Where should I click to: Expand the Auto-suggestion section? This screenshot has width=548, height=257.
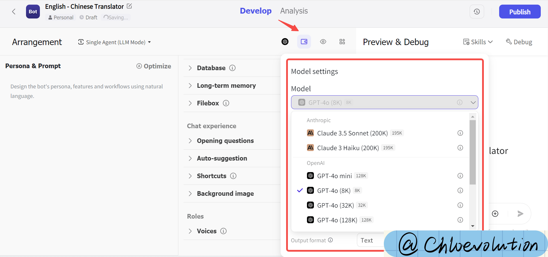coord(190,158)
